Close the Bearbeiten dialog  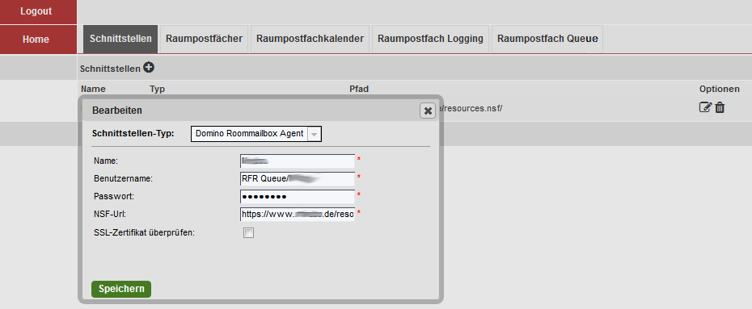[x=427, y=111]
